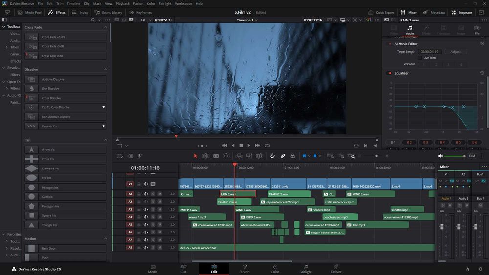Click the Quick Export button
The width and height of the screenshot is (489, 275).
[x=381, y=13]
